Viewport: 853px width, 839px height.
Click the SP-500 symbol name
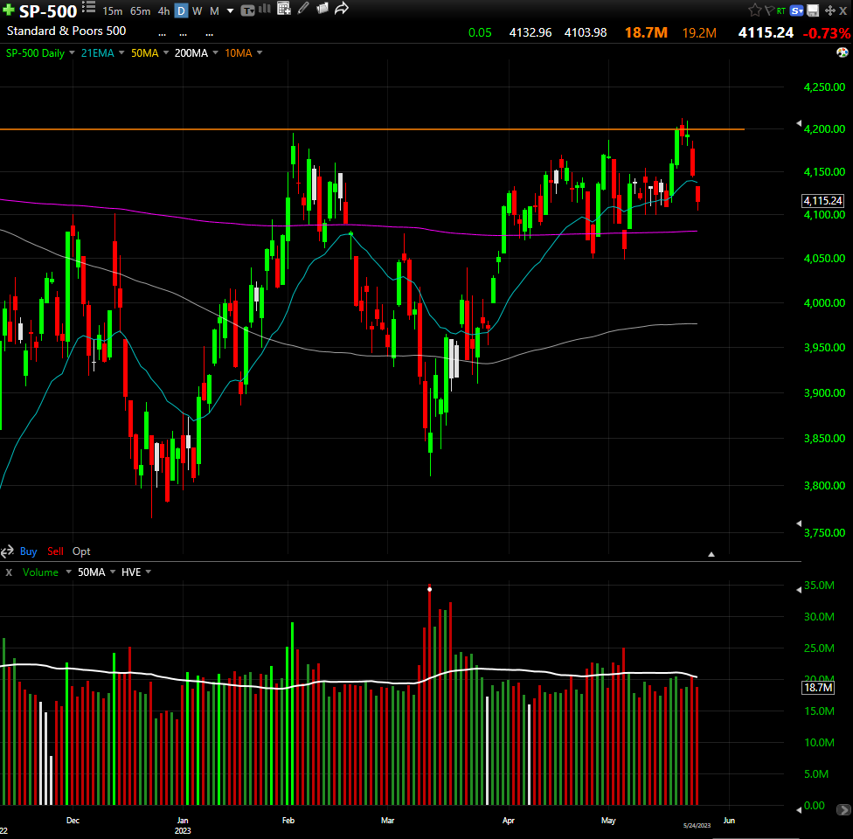48,11
